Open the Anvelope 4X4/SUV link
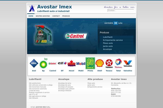Screen dimensions: 163x108 (x=65, y=90)
